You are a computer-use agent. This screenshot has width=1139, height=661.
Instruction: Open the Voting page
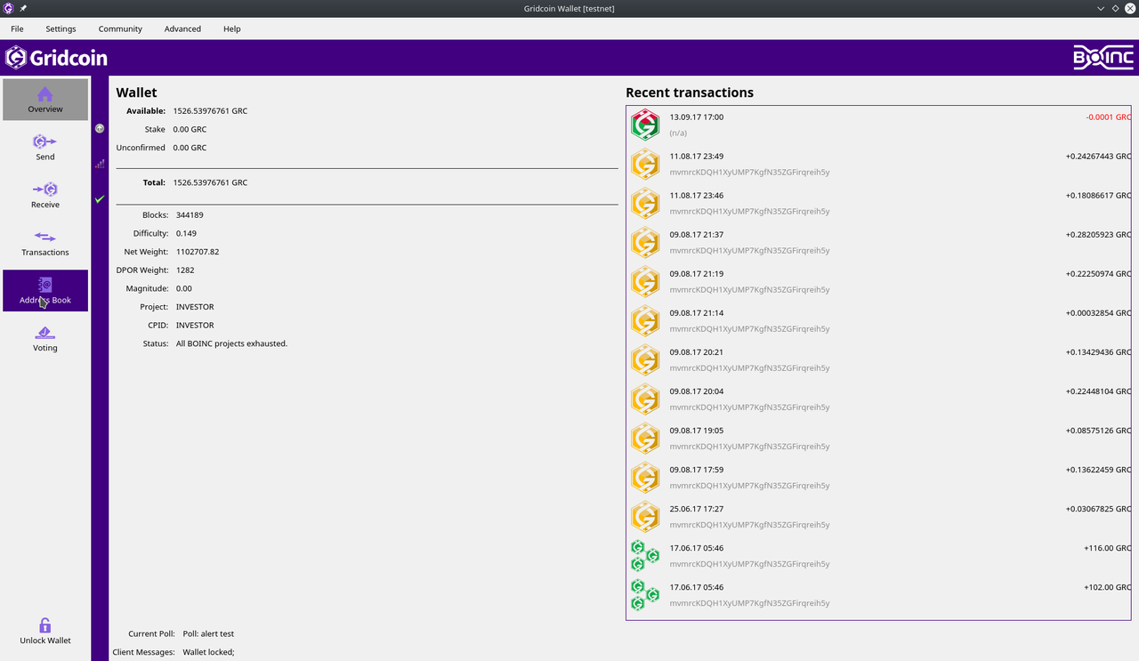[45, 339]
